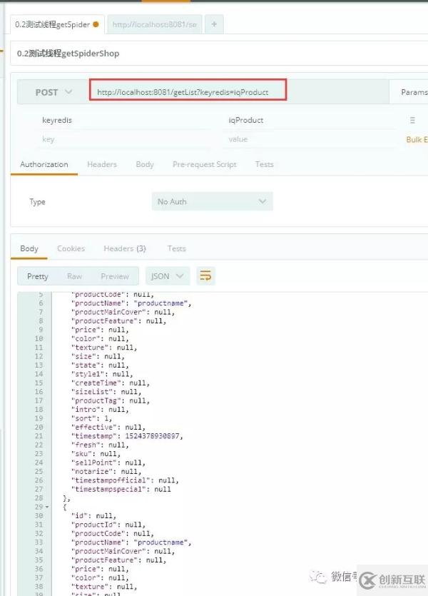This screenshot has width=428, height=596.
Task: Click the timestamp value 1524378930897
Action: pyautogui.click(x=152, y=436)
